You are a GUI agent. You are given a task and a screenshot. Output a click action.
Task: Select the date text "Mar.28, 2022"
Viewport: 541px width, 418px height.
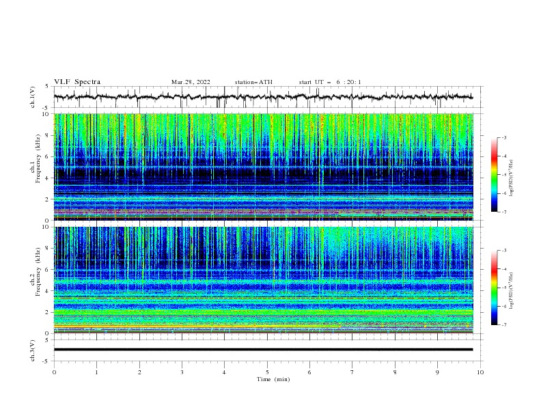point(191,82)
